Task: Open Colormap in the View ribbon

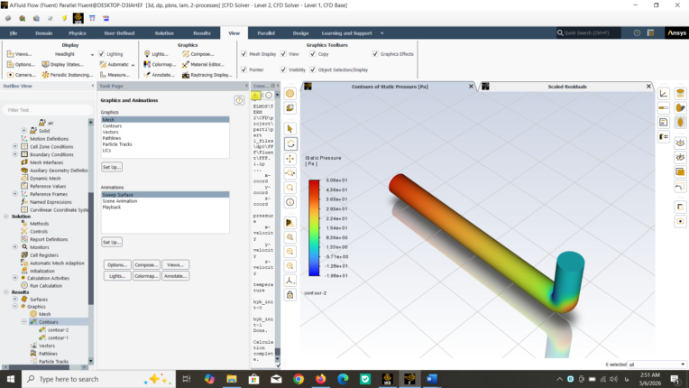Action: tap(160, 64)
